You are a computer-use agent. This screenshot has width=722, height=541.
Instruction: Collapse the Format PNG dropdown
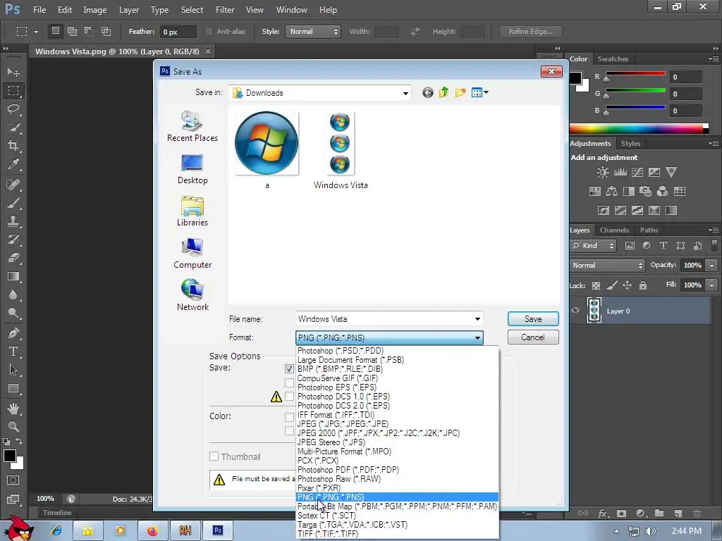click(477, 337)
